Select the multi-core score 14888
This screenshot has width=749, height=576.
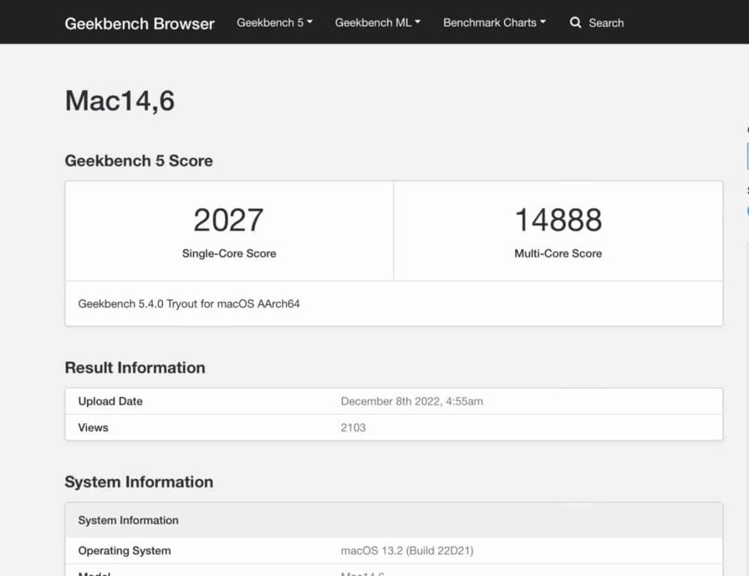point(558,220)
